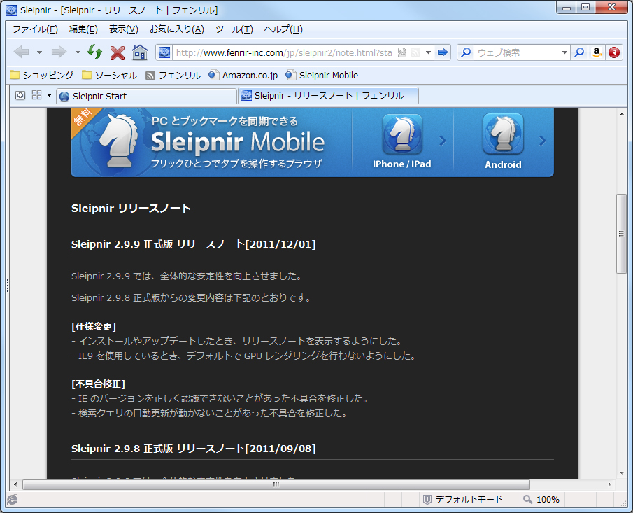The height and width of the screenshot is (513, 633).
Task: Click the red Rakuten icon beside search bar
Action: pos(613,52)
